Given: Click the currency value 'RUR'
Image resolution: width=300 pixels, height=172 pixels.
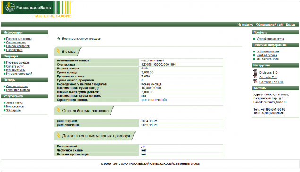Looking at the screenshot, I should tap(145, 69).
